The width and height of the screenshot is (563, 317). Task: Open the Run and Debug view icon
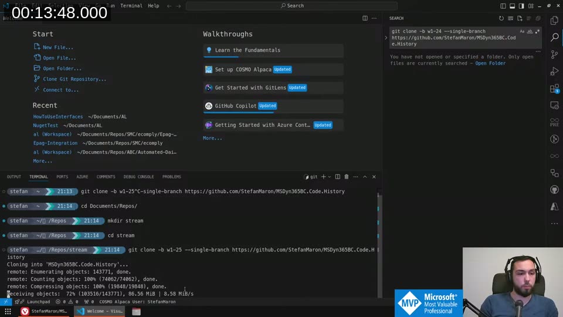tap(554, 71)
